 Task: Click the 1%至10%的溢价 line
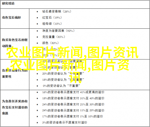pyautogui.click(x=73, y=116)
